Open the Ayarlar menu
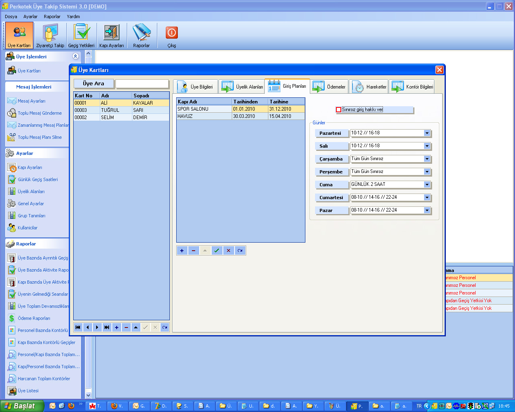The height and width of the screenshot is (412, 515). click(30, 16)
